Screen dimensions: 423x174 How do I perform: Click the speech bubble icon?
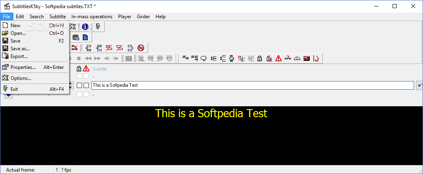[x=204, y=58]
